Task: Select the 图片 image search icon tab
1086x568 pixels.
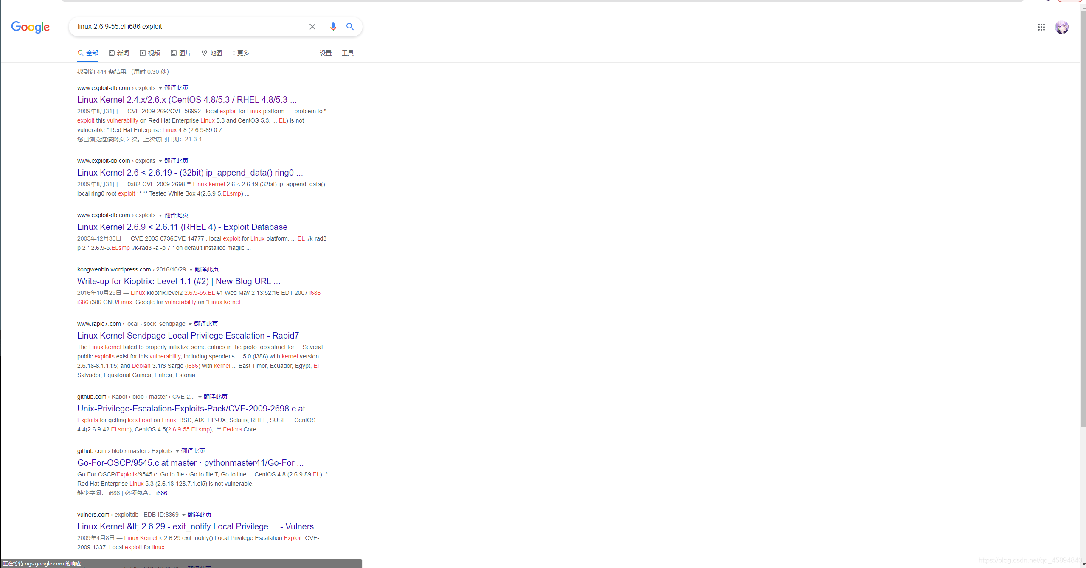Action: [x=174, y=53]
